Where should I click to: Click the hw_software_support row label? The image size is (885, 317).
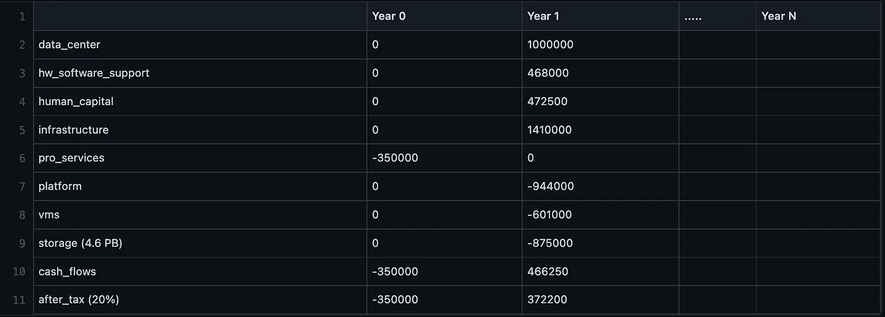point(94,73)
